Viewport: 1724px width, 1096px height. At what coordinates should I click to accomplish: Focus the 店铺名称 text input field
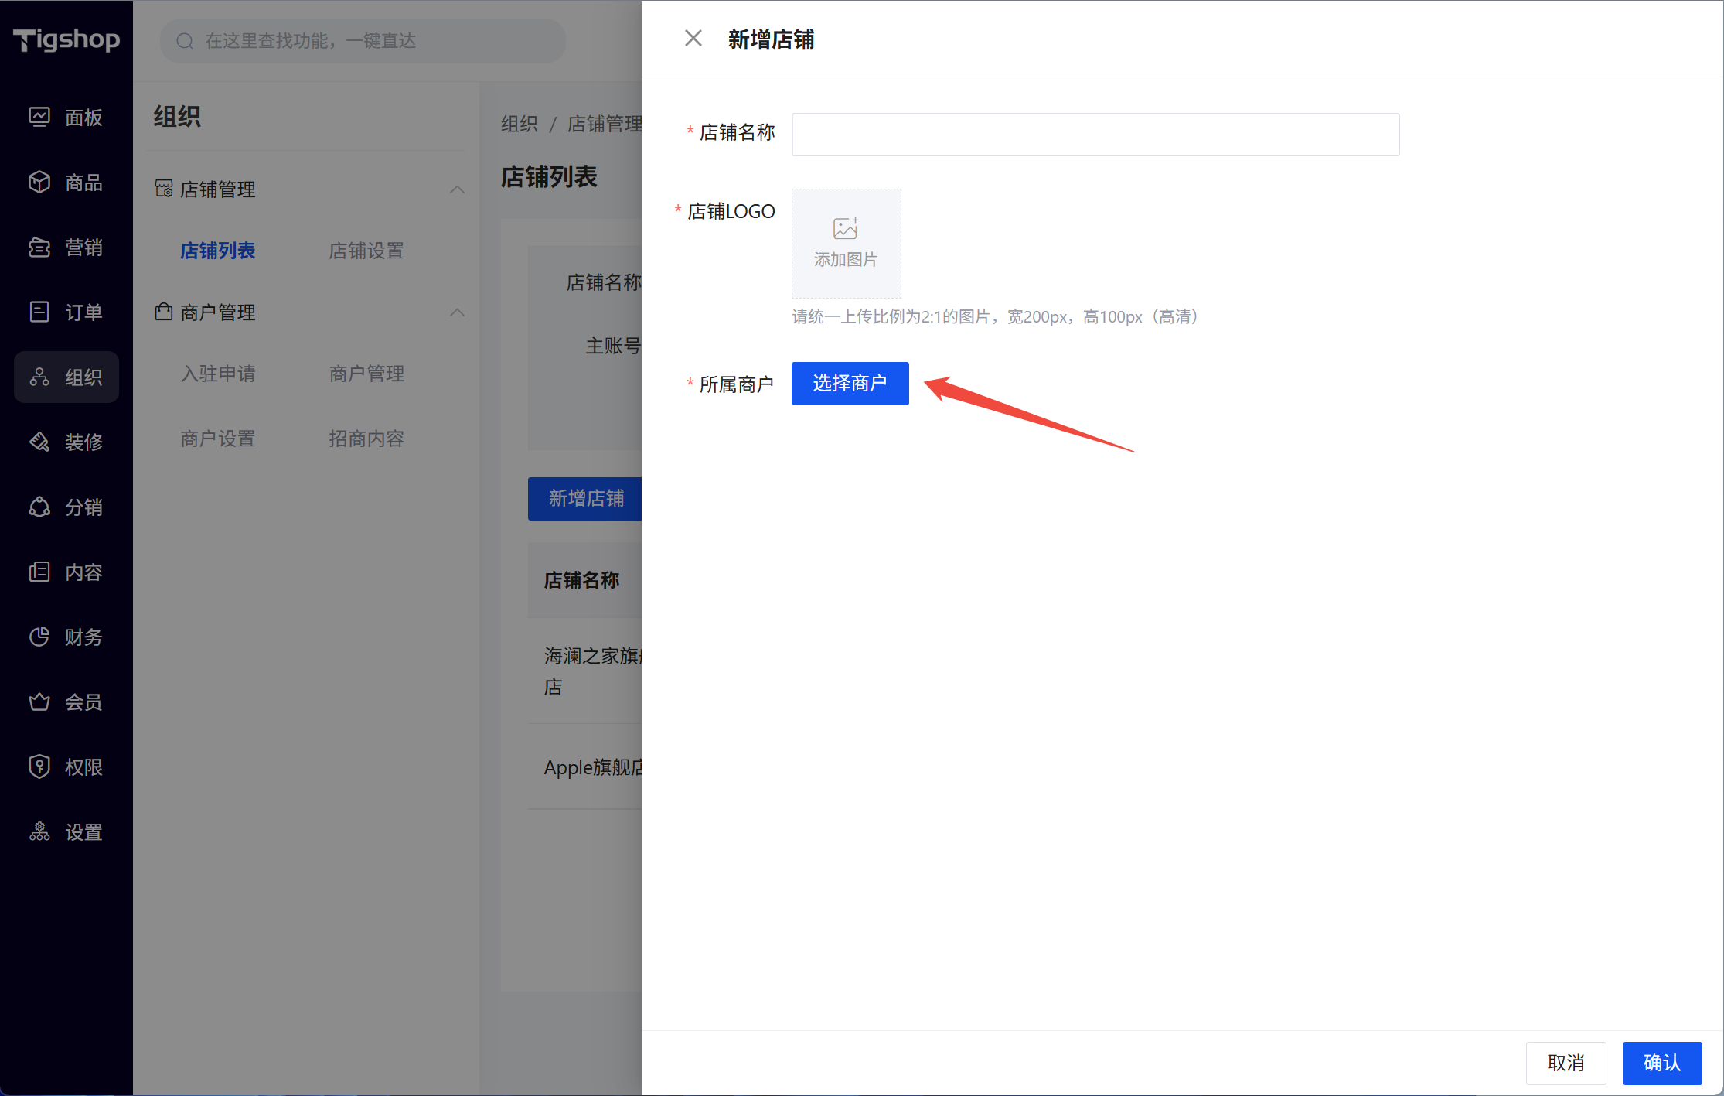(x=1095, y=135)
